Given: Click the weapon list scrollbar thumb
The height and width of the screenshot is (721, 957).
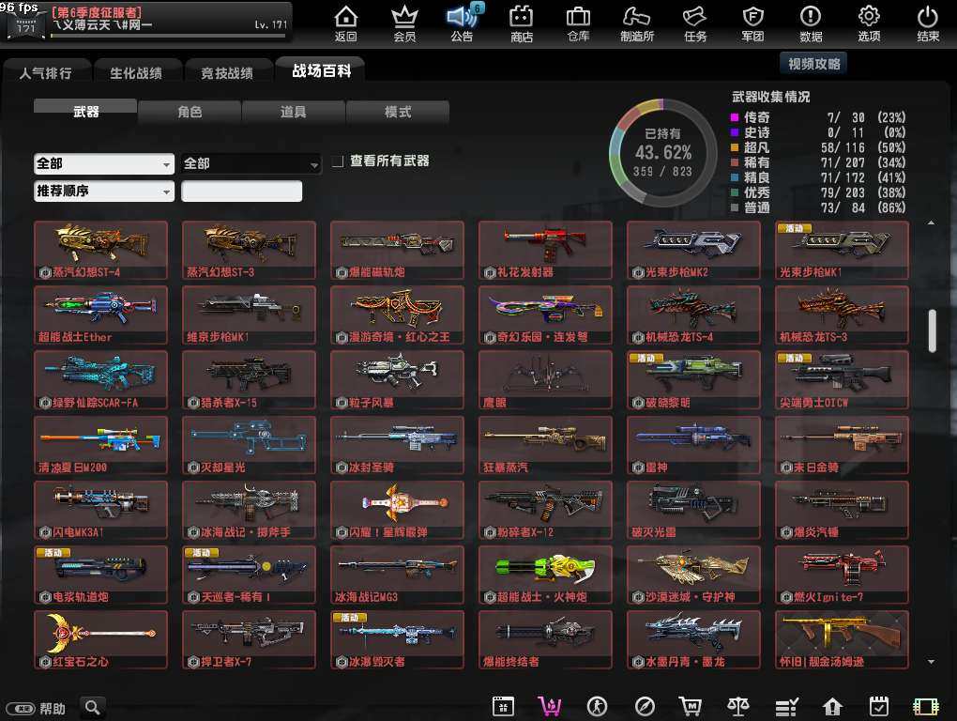Looking at the screenshot, I should 932,330.
